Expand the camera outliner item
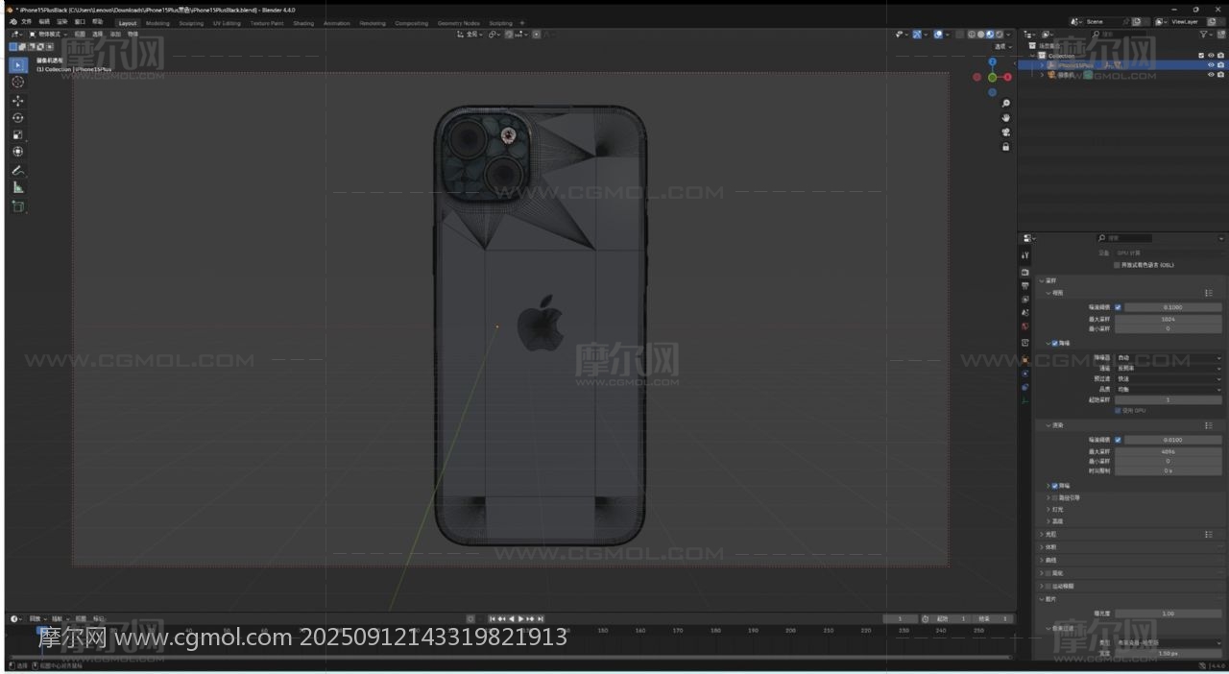This screenshot has height=674, width=1229. pyautogui.click(x=1042, y=75)
